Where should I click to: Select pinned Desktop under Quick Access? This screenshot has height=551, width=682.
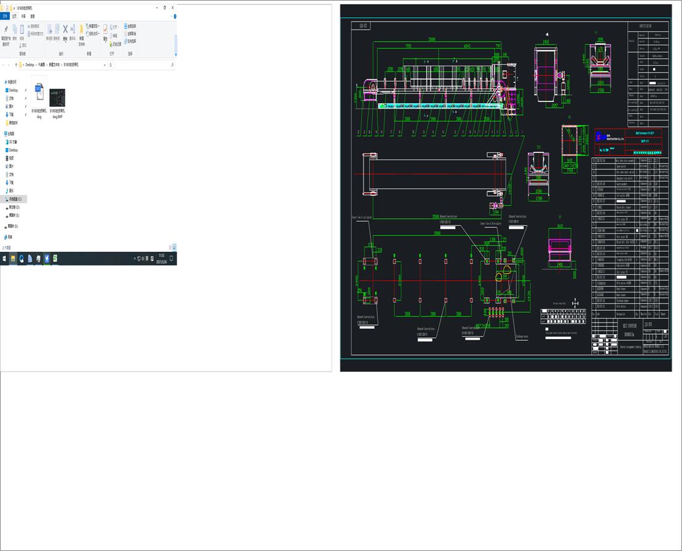[13, 90]
